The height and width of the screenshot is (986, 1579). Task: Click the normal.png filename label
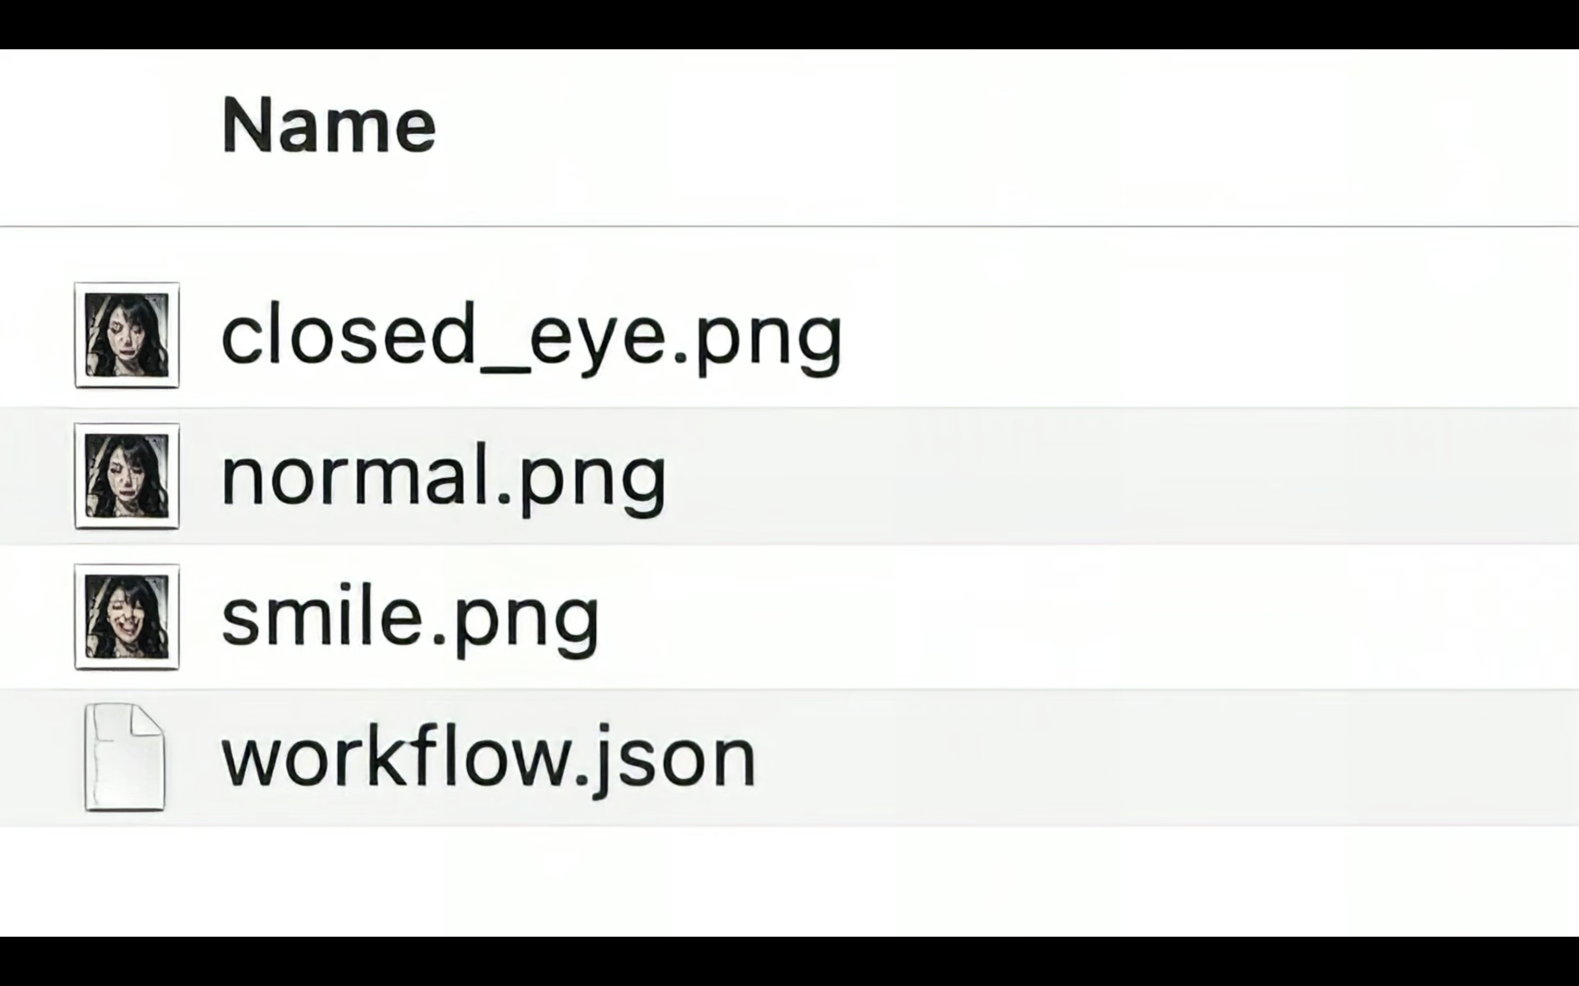pyautogui.click(x=444, y=479)
